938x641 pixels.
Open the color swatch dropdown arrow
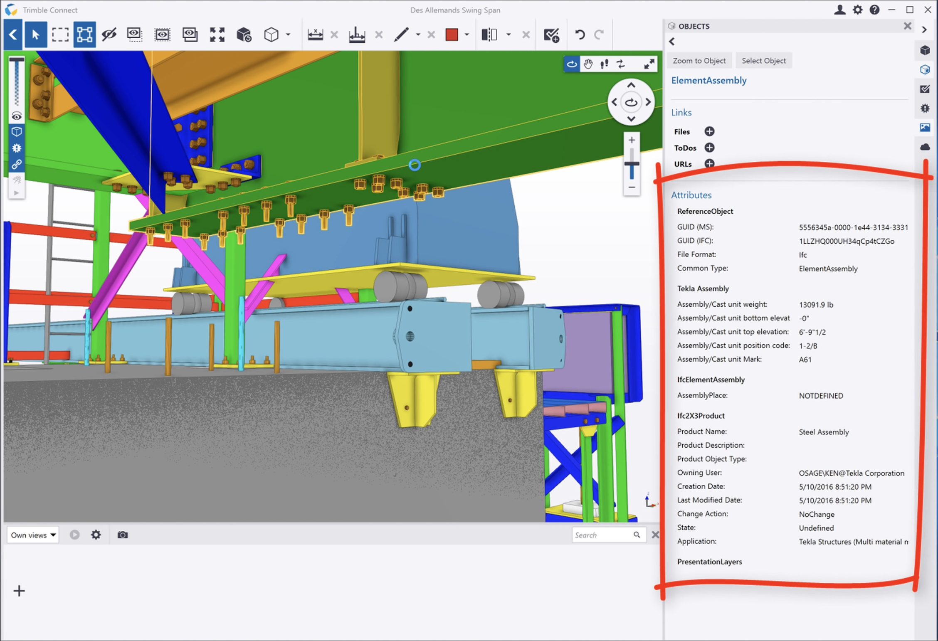pos(467,35)
